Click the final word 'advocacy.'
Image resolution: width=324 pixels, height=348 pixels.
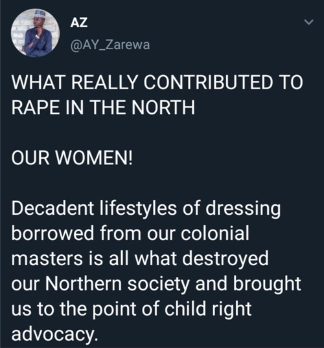54,334
